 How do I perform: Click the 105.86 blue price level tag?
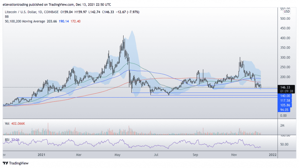click(285, 105)
